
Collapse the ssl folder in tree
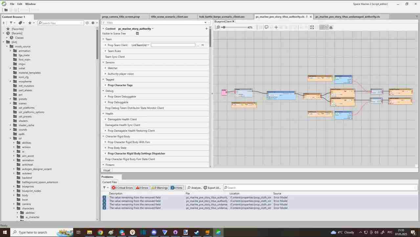coord(11,138)
